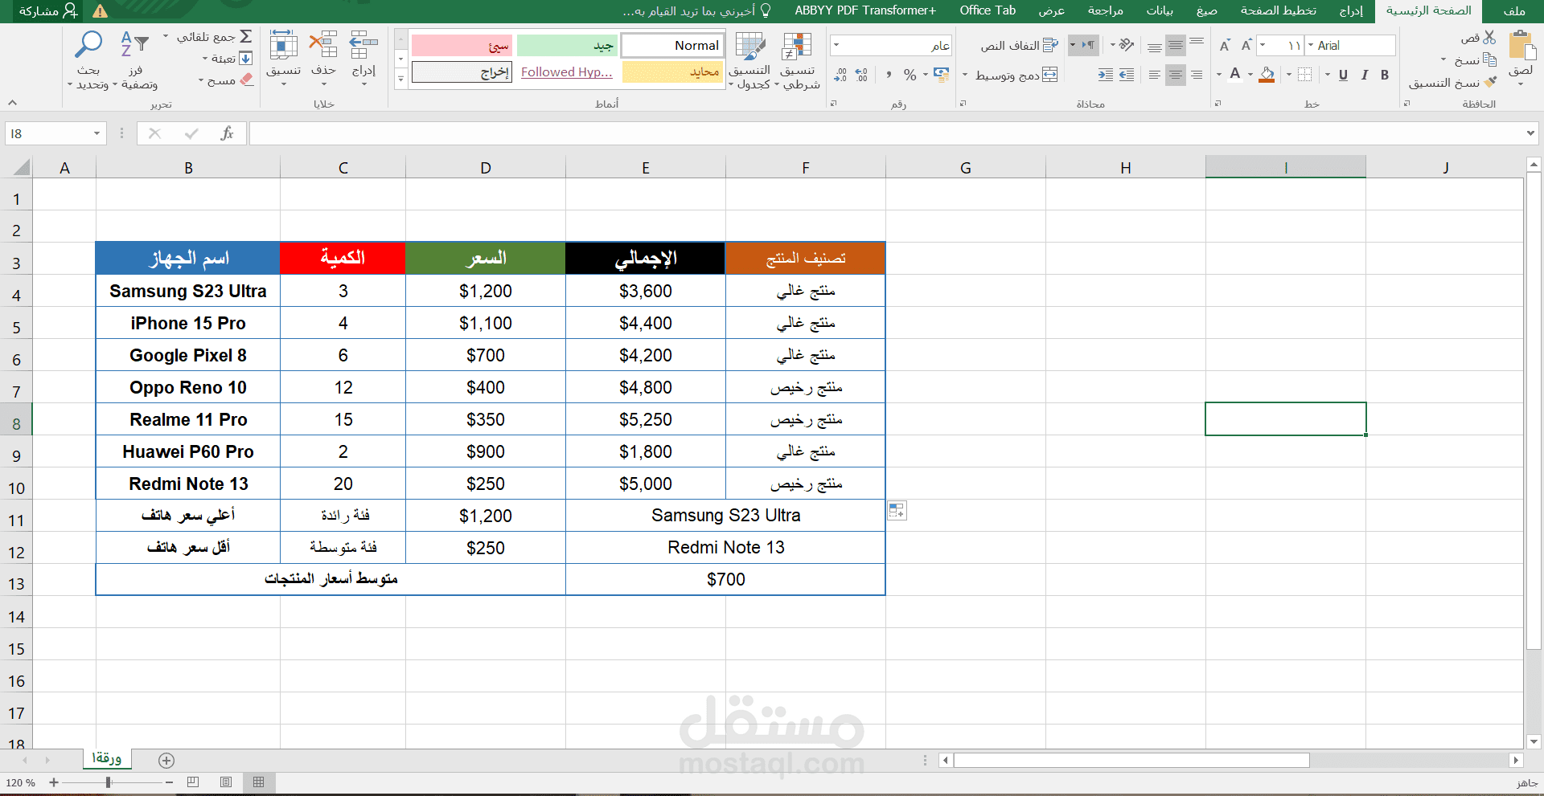The width and height of the screenshot is (1544, 796).
Task: Click the Wrap Text (التفاف النص) button
Action: click(1019, 46)
